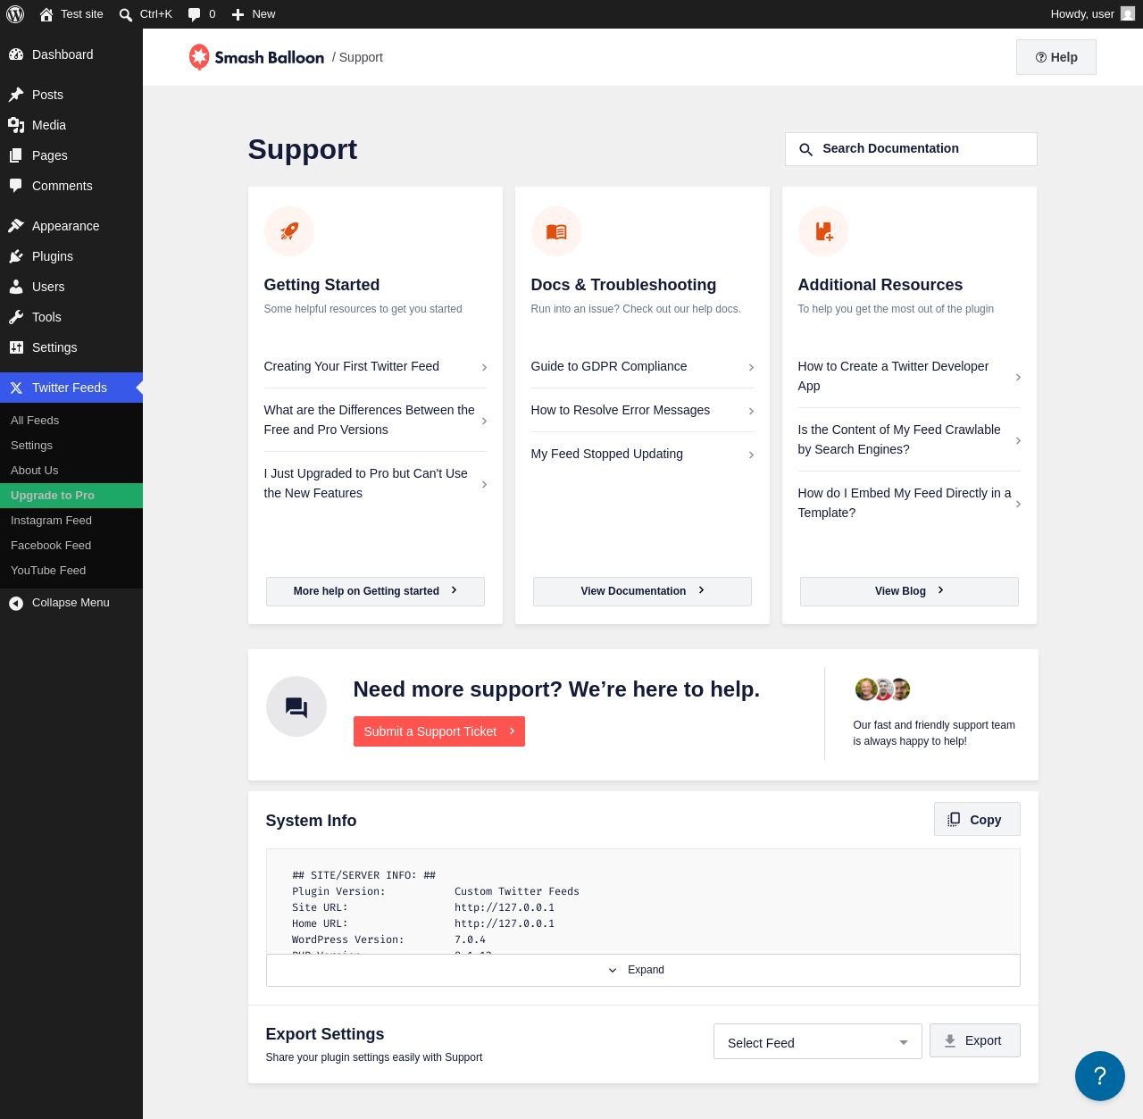Click the Getting Started rocket icon
Image resolution: width=1143 pixels, height=1119 pixels.
289,231
